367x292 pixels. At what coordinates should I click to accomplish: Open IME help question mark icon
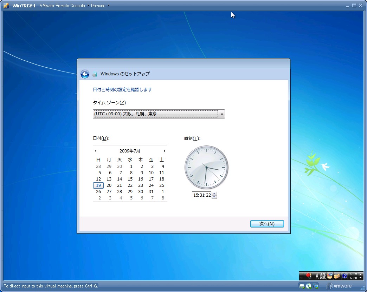tap(344, 276)
